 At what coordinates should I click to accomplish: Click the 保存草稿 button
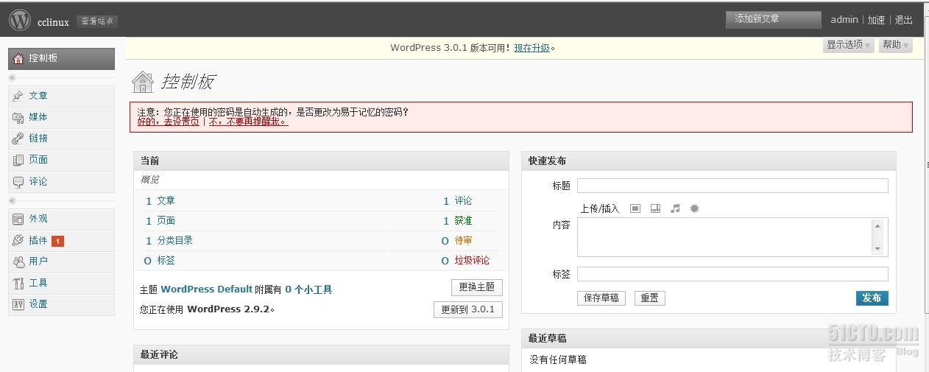[601, 298]
